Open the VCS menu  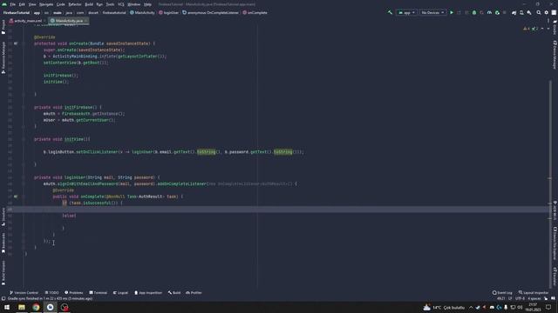tap(121, 4)
